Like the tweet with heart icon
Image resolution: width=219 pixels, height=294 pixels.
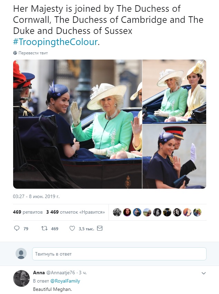tap(72, 229)
